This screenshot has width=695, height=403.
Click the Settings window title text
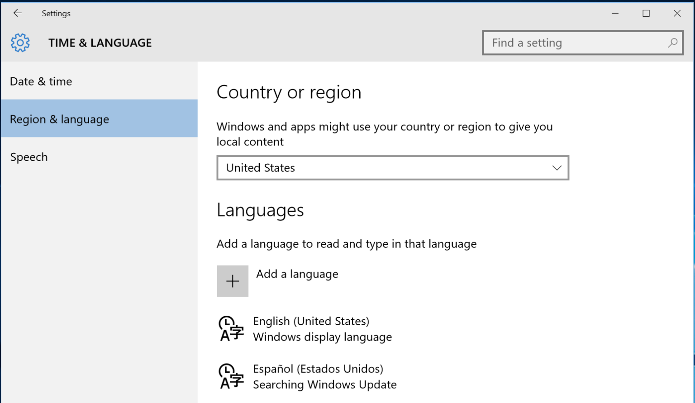click(x=56, y=13)
